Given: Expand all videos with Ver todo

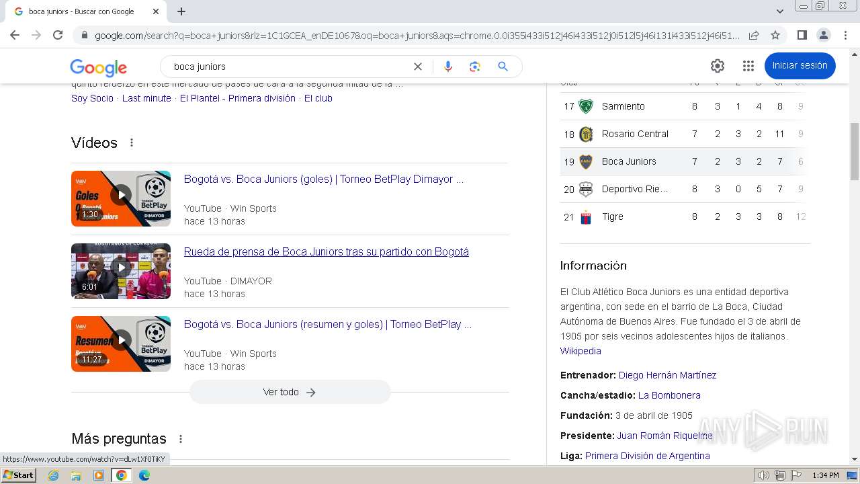Looking at the screenshot, I should [x=290, y=392].
